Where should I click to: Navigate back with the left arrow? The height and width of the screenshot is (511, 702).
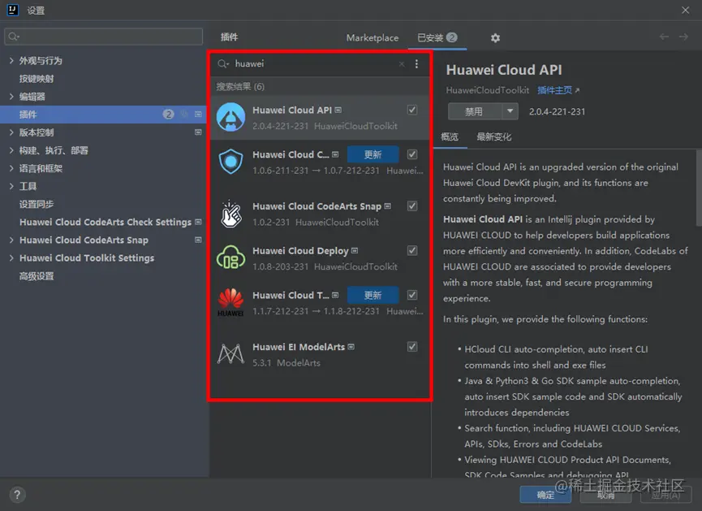click(x=664, y=37)
